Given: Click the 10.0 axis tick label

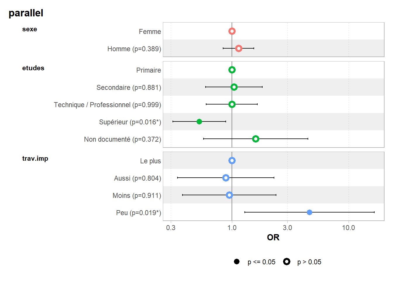Looking at the screenshot, I should coord(348,228).
